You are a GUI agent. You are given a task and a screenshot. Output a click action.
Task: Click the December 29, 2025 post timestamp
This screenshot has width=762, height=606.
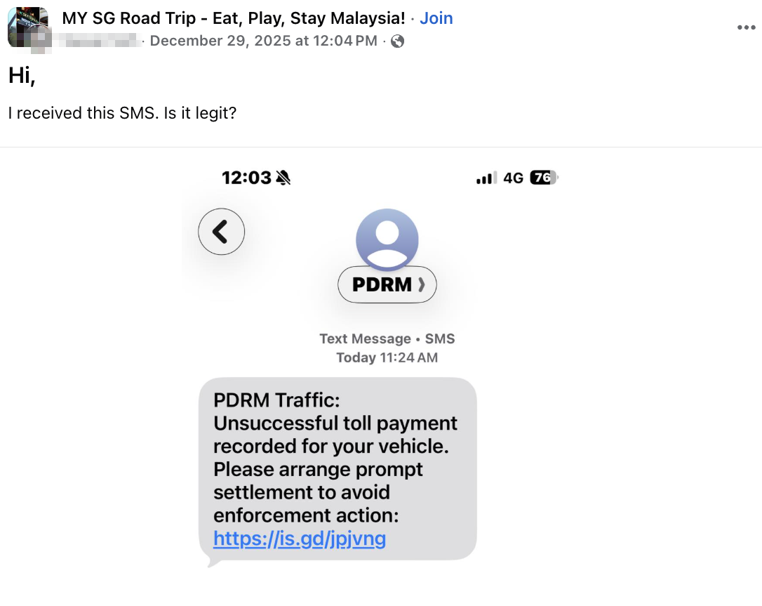263,41
